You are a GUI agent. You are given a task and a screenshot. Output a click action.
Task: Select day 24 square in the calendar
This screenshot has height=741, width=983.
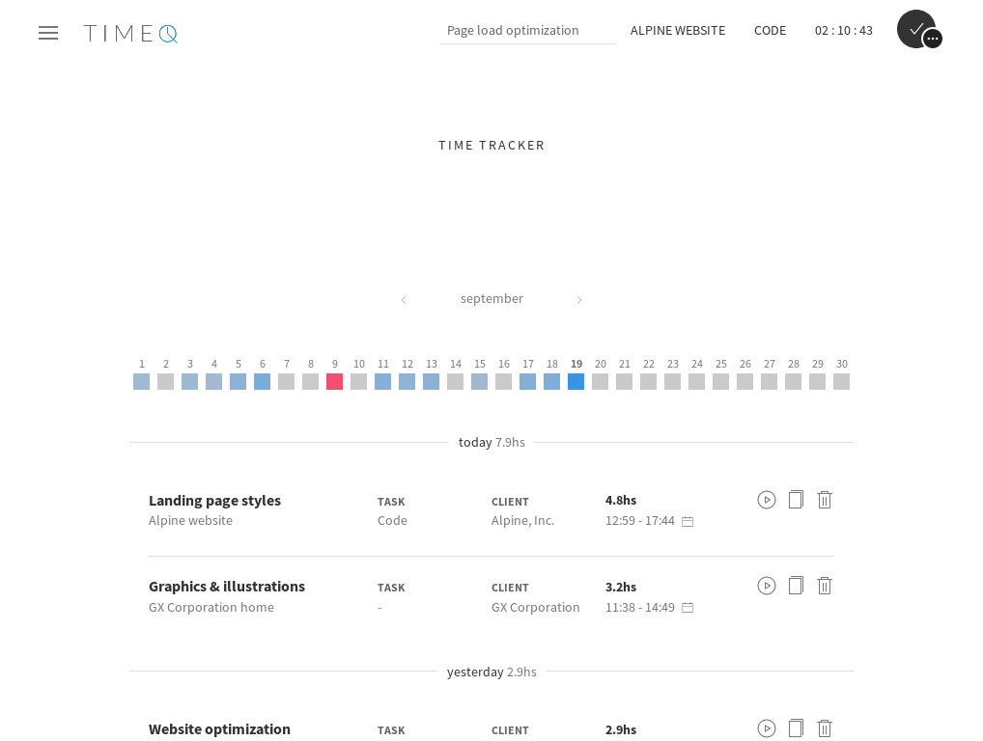coord(696,381)
